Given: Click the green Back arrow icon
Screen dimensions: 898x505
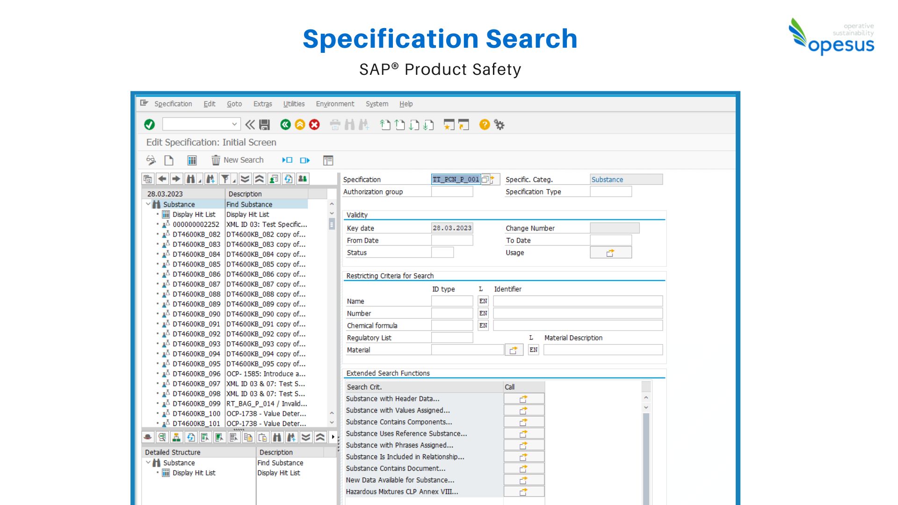Looking at the screenshot, I should tap(285, 124).
